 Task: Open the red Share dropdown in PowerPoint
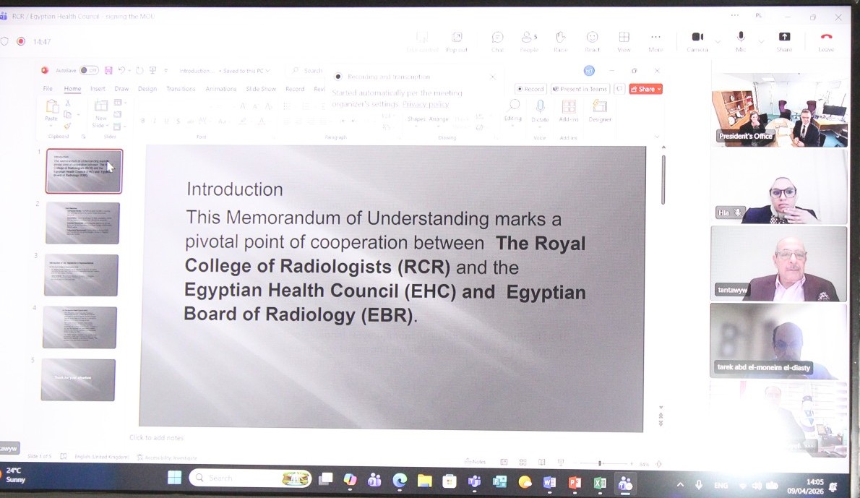coord(646,89)
